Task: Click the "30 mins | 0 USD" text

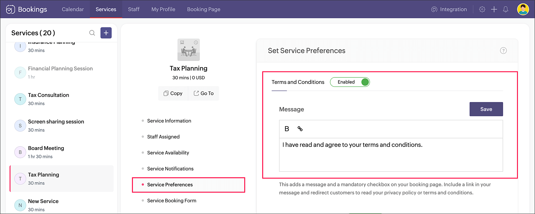Action: pyautogui.click(x=189, y=78)
